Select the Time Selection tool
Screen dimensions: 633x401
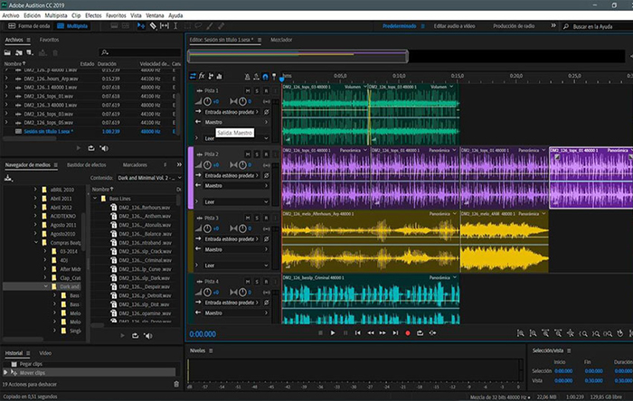click(175, 26)
